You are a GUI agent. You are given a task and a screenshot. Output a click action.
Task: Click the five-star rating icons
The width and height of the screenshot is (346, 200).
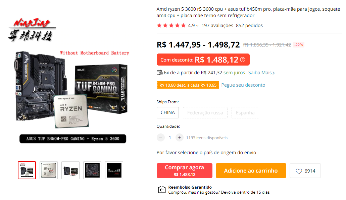171,25
